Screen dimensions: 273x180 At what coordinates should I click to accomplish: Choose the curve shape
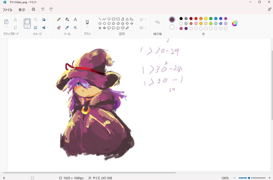pyautogui.click(x=104, y=19)
